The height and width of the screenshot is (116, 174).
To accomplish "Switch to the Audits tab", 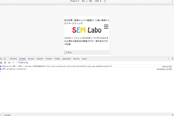I will point(84,59).
